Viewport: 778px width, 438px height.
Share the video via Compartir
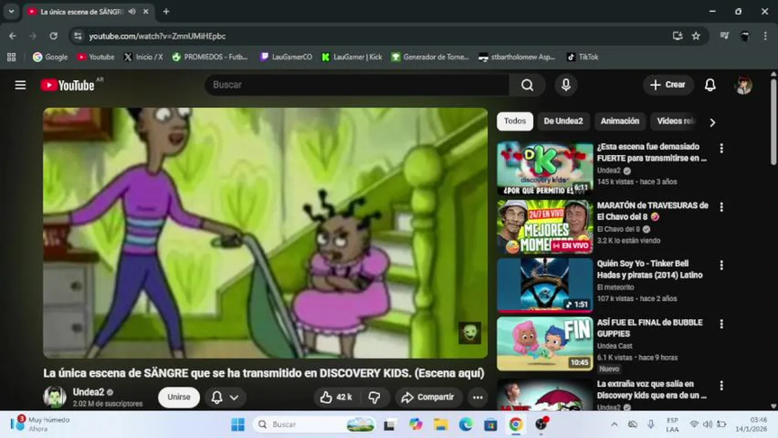(x=428, y=397)
